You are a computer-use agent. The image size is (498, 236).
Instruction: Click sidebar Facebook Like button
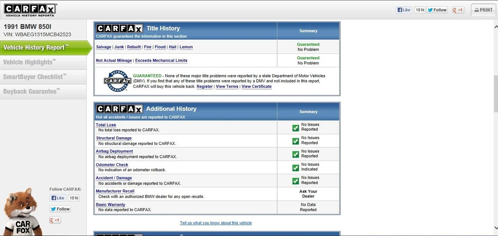[58, 198]
